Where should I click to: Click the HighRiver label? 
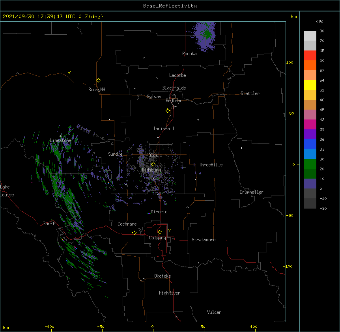pos(170,293)
